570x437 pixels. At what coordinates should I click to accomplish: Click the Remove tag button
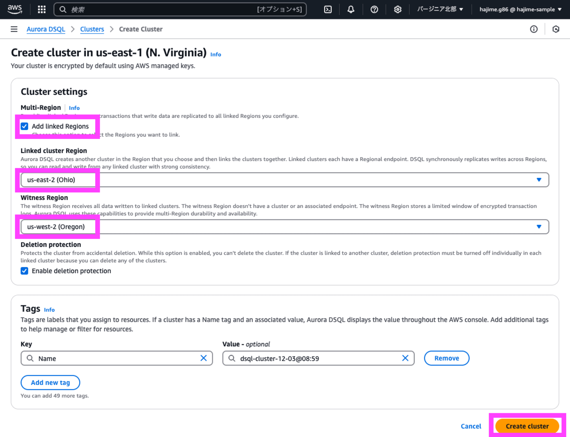tap(447, 358)
